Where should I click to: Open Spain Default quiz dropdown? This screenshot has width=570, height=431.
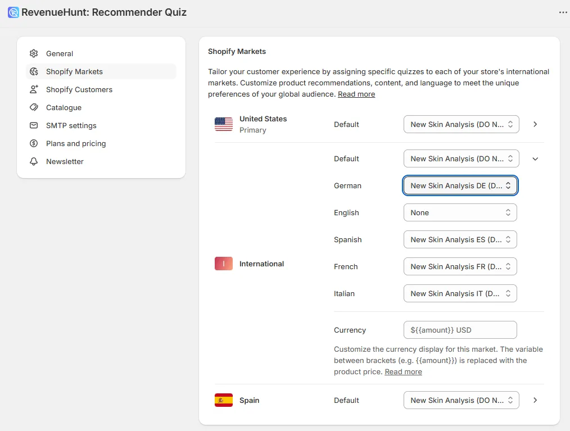click(462, 400)
